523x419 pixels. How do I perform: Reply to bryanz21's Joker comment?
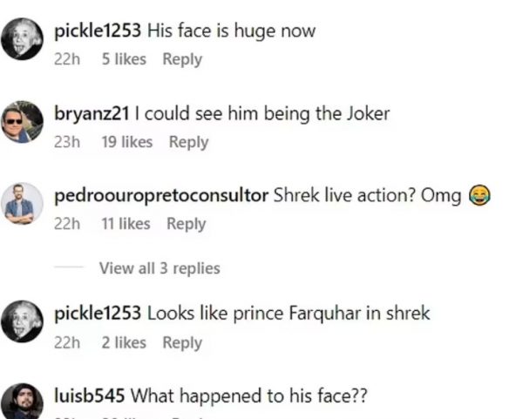tap(188, 142)
